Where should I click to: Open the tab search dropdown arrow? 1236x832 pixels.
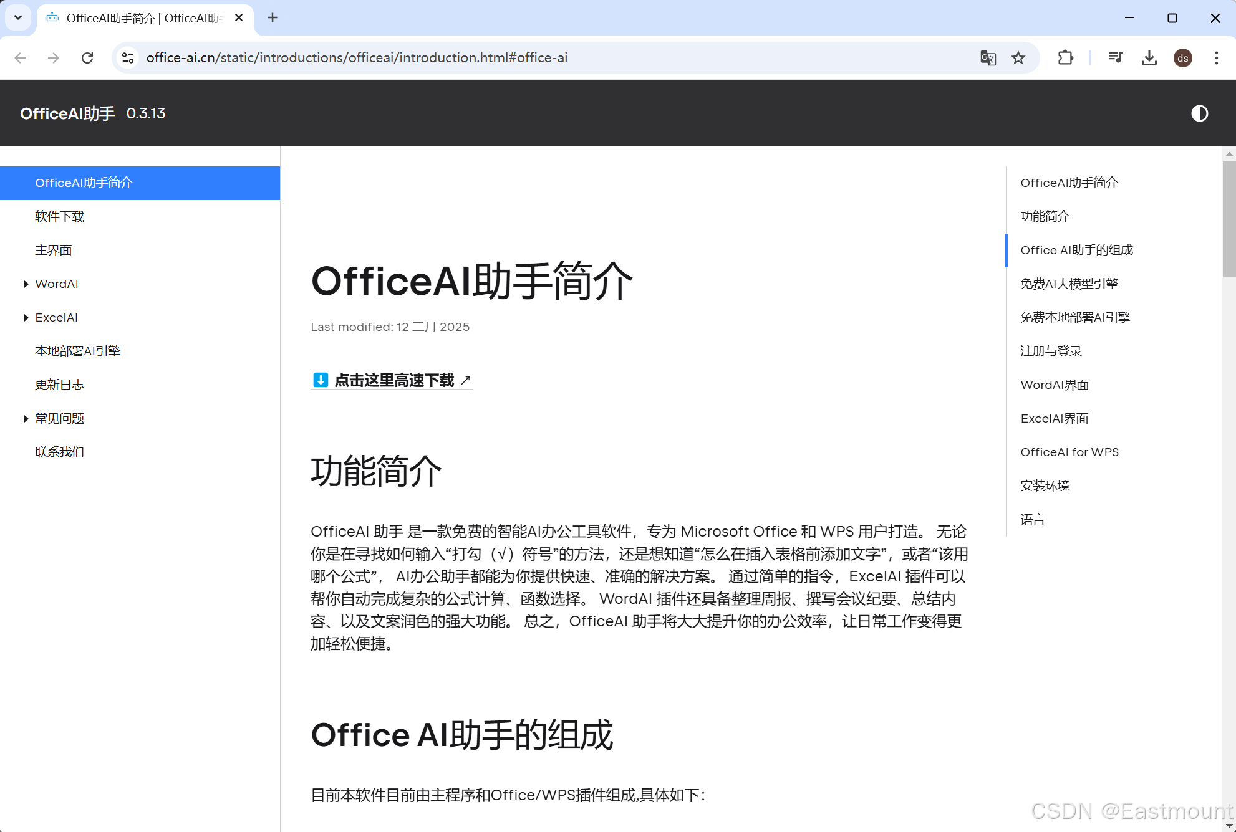(x=18, y=17)
